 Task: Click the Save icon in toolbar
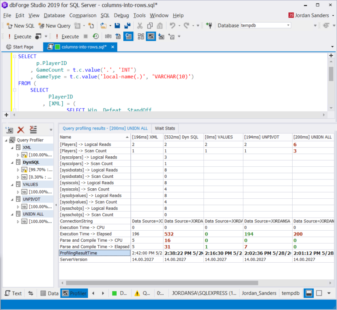[118, 26]
